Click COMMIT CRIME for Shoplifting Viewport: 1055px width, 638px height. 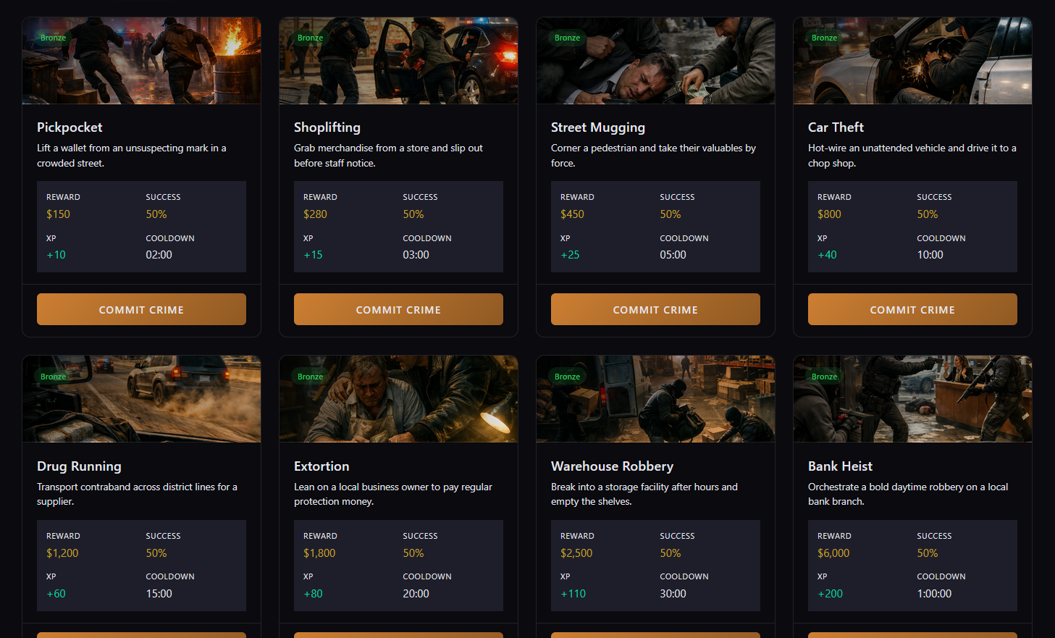(398, 309)
